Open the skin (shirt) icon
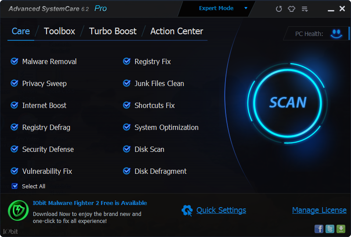Screen dimensions: 351x237 point(292,9)
